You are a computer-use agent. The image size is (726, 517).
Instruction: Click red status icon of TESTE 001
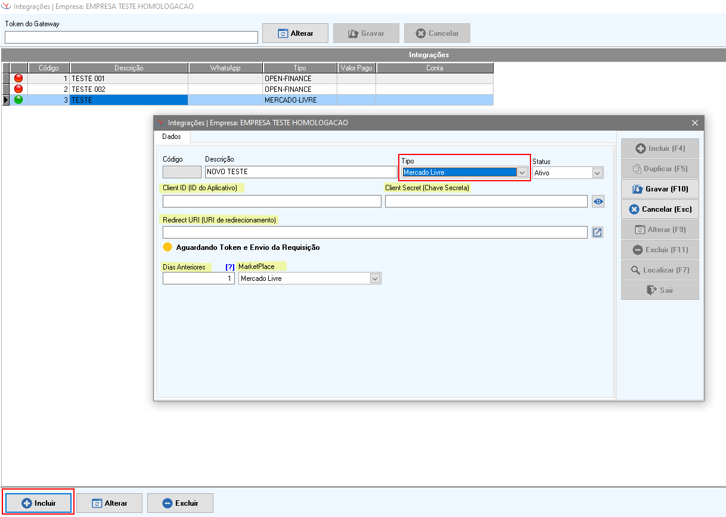pos(18,78)
